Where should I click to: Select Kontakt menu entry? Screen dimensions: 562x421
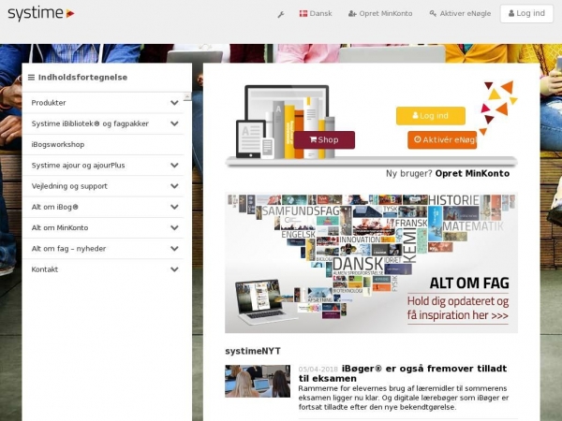pyautogui.click(x=103, y=269)
